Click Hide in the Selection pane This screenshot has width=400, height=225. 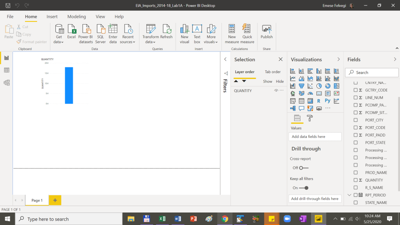pyautogui.click(x=280, y=81)
